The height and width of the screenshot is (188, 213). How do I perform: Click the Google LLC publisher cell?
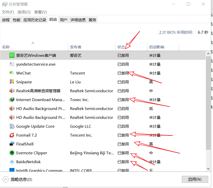pos(81,126)
